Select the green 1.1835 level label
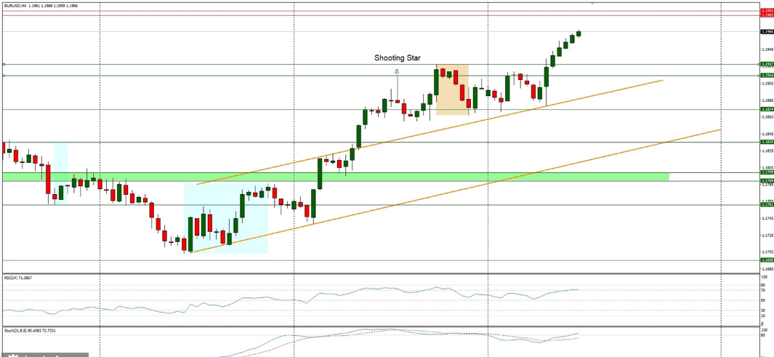Screen dimensions: 774x357 (x=767, y=143)
